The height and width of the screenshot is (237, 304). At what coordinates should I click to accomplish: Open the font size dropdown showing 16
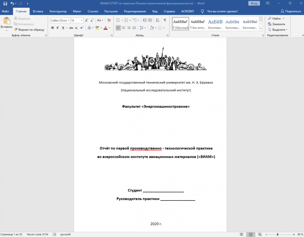click(82, 20)
